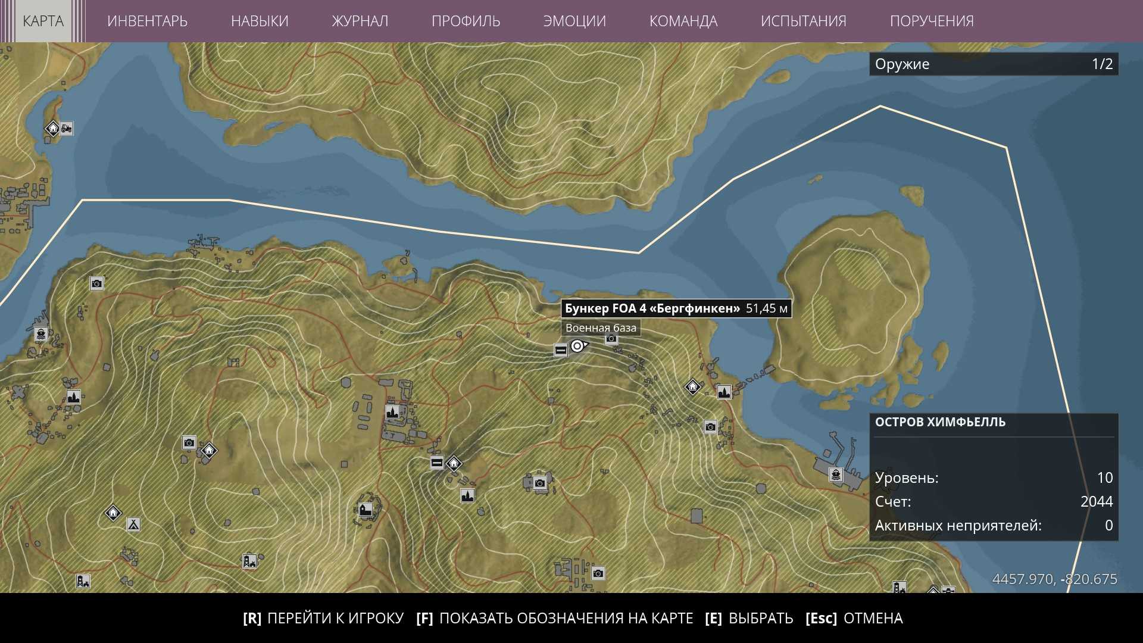Expand the Оружие 1/2 collectibles panel

(993, 64)
